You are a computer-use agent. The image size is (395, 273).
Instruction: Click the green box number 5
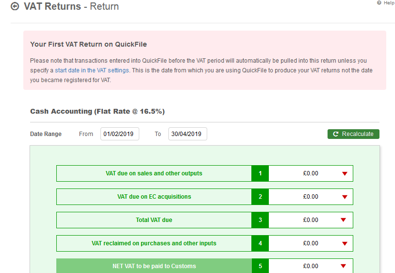point(260,266)
